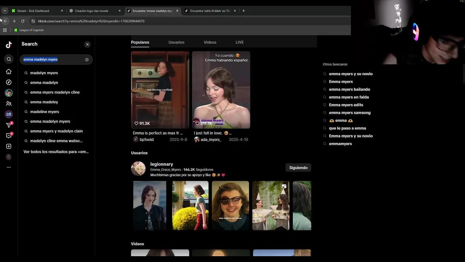The height and width of the screenshot is (262, 465).
Task: Search 'emma myers bailando'
Action: point(349,90)
